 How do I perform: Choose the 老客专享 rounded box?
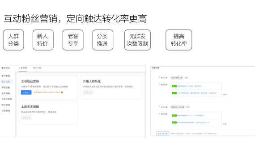[x=73, y=40]
